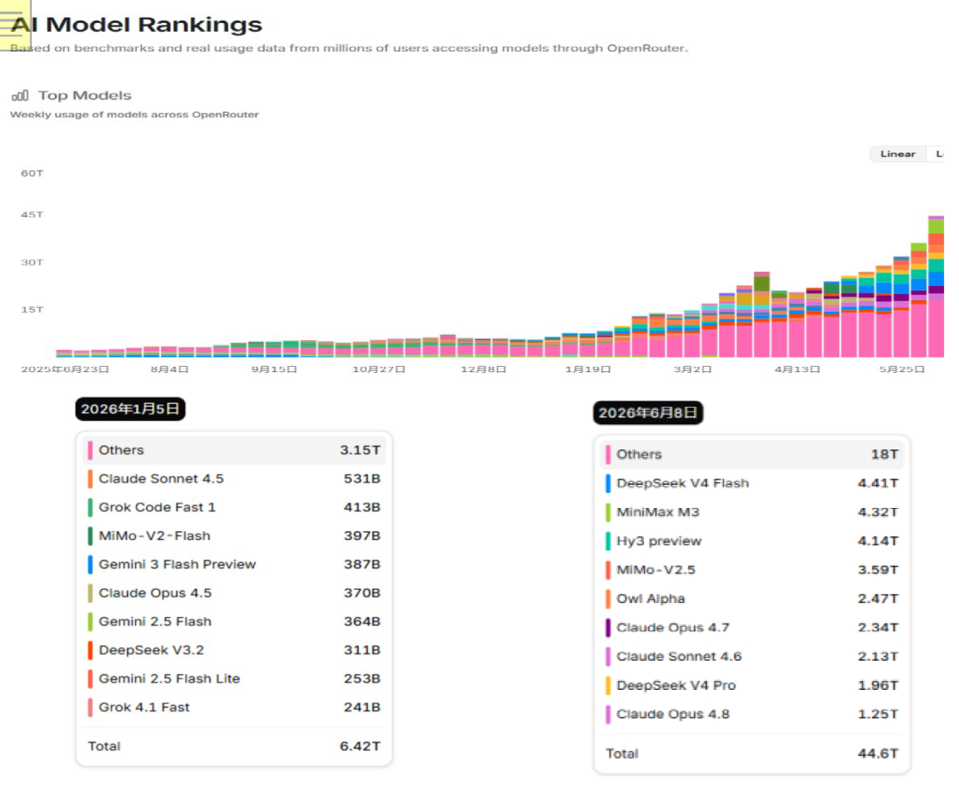Click the Others 3.15T value
Viewport: 959px width, 785px height.
tap(361, 450)
